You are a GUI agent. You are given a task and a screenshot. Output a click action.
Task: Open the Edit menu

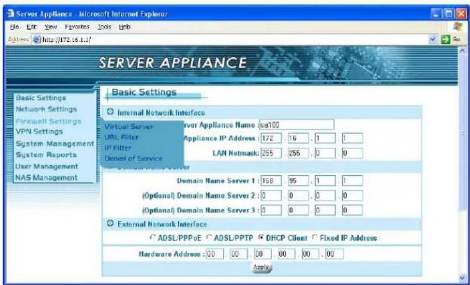coord(31,27)
